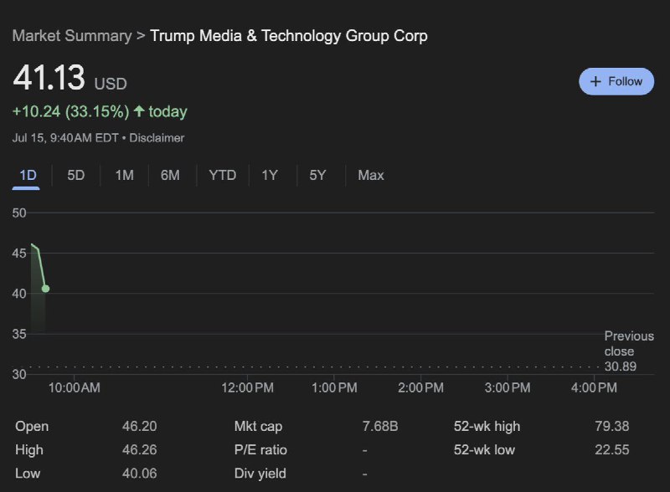This screenshot has width=670, height=492.
Task: Switch to the 5D time range tab
Action: pos(76,175)
